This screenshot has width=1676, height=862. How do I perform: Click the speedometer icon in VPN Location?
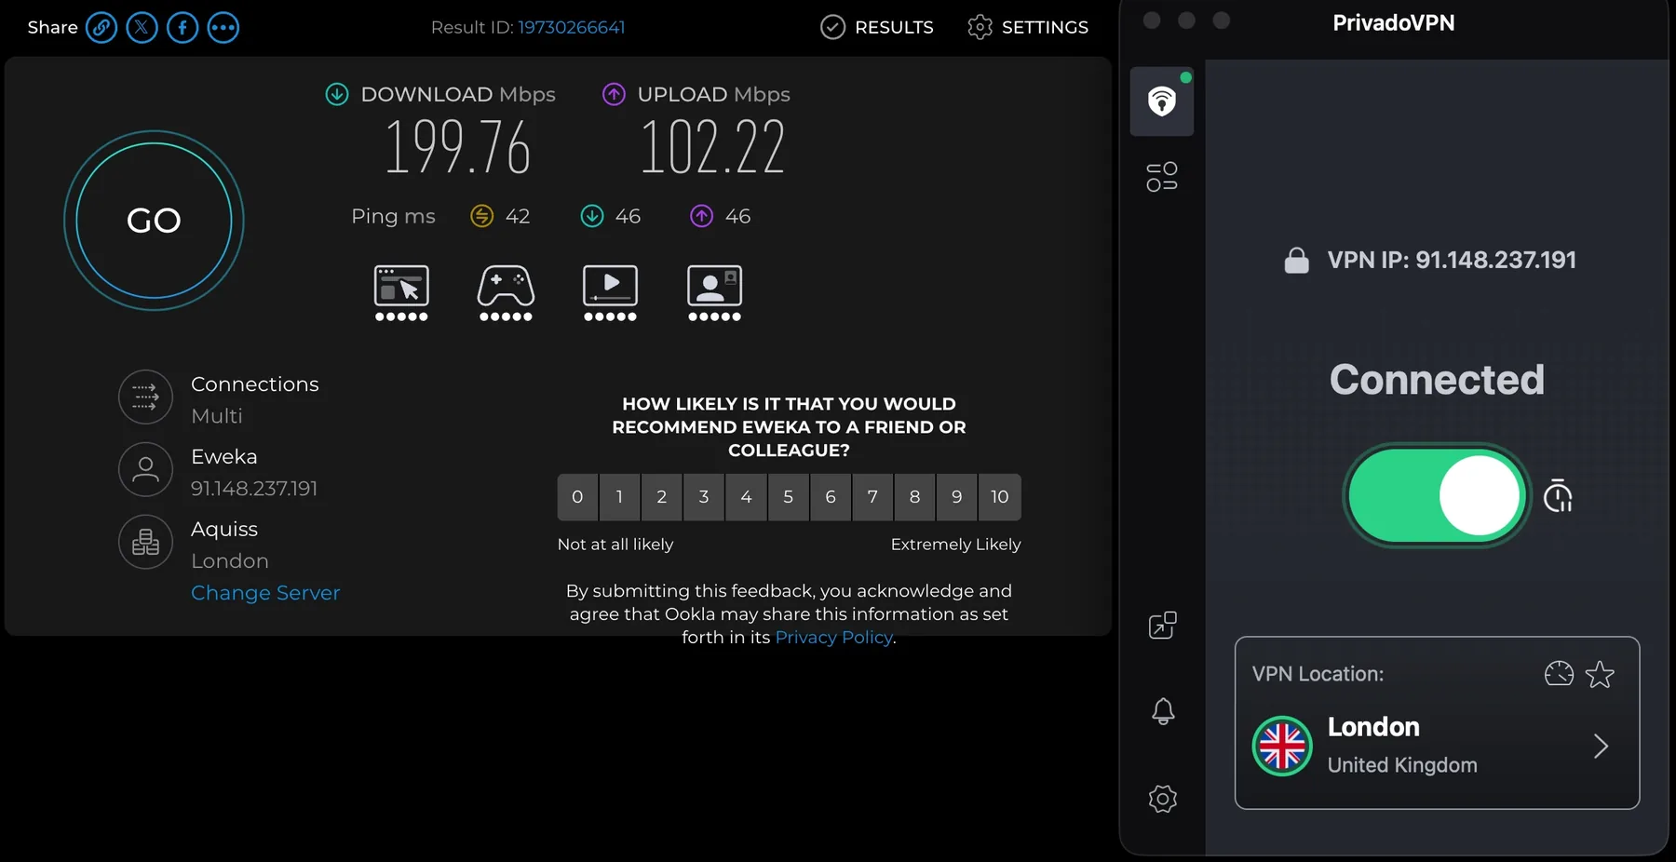pos(1559,673)
